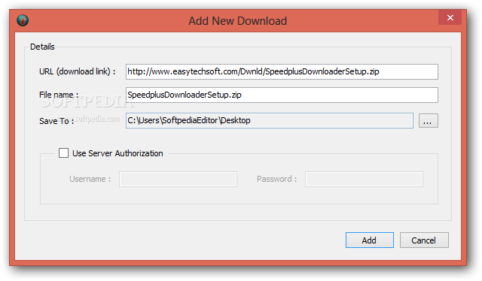
Task: Click the Password input field
Action: tap(364, 179)
